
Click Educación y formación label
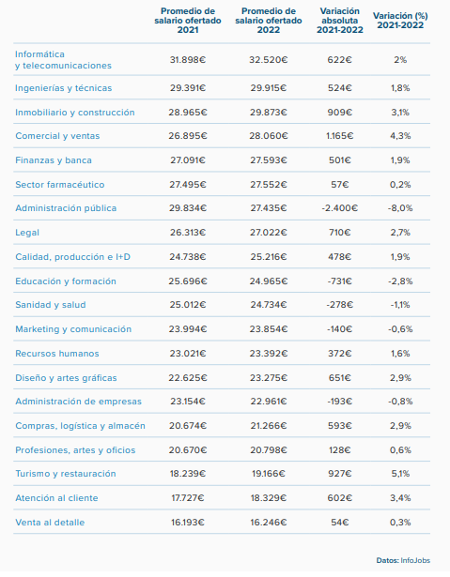[x=66, y=281]
